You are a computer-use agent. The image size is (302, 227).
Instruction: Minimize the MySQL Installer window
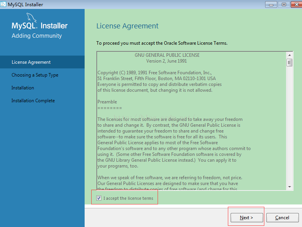(271, 4)
